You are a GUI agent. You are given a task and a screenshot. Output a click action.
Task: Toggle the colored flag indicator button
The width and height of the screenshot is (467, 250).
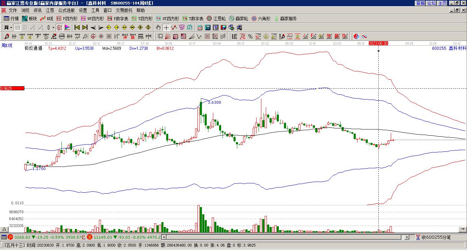point(67,27)
